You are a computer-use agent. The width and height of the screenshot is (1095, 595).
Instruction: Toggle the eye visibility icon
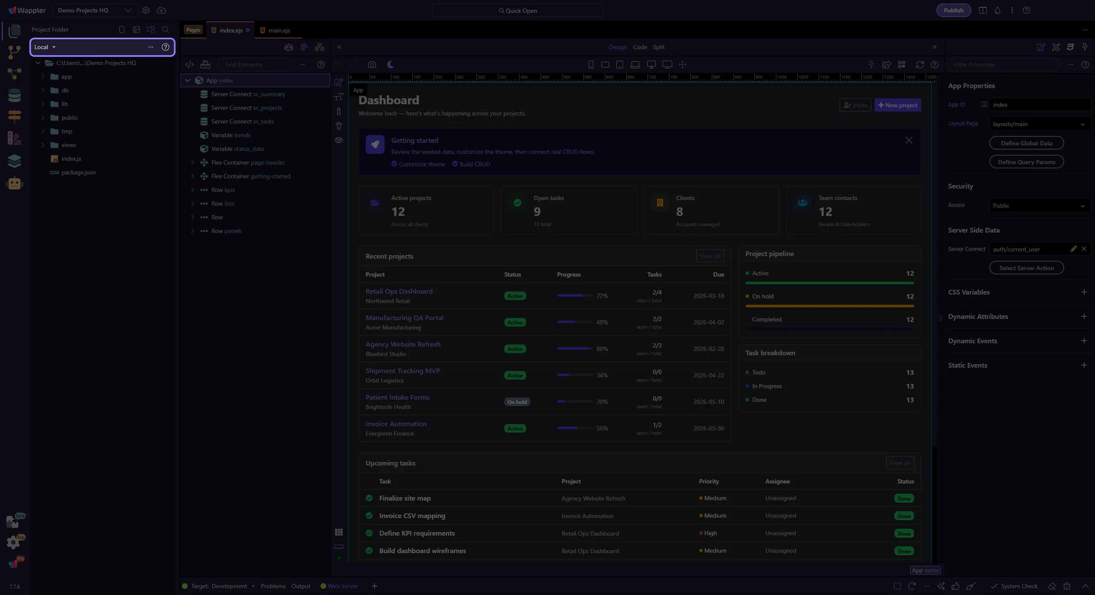[x=339, y=140]
